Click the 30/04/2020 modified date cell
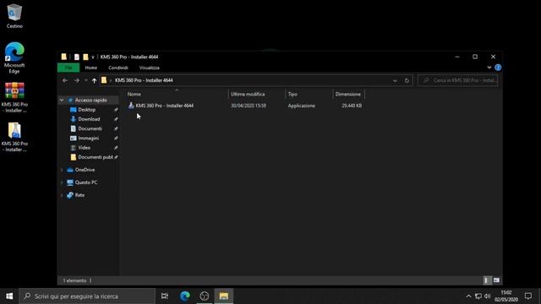This screenshot has width=541, height=304. click(x=249, y=106)
